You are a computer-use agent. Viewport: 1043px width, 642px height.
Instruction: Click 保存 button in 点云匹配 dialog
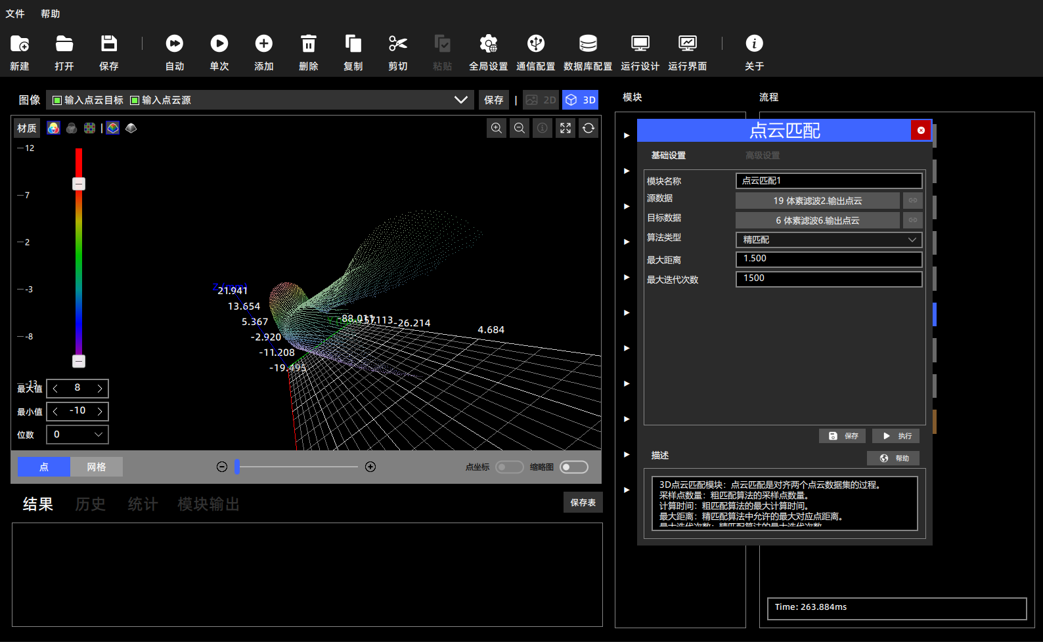click(x=843, y=436)
